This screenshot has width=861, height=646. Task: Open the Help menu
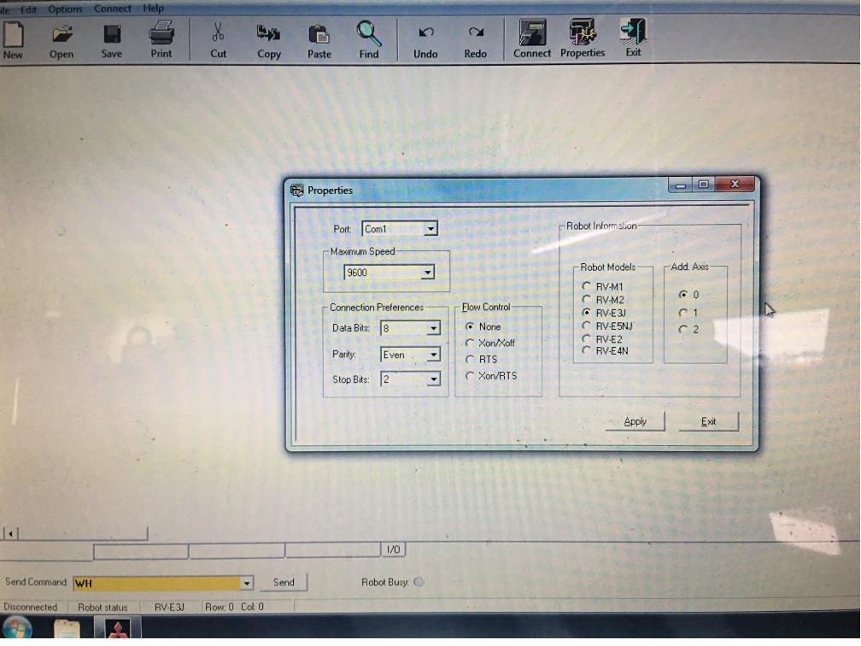pos(153,9)
